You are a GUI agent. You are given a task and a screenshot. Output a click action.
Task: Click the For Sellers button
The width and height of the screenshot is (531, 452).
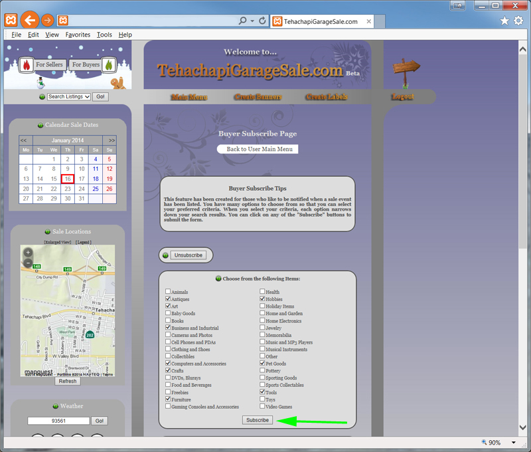[x=49, y=64]
